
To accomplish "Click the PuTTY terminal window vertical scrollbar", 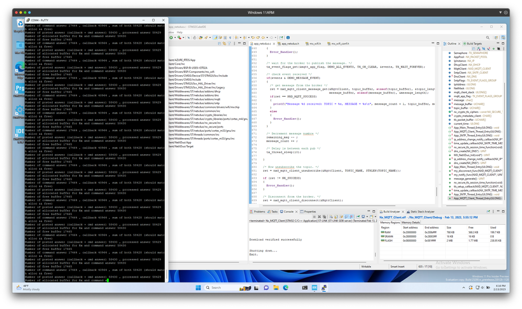I will [x=166, y=150].
